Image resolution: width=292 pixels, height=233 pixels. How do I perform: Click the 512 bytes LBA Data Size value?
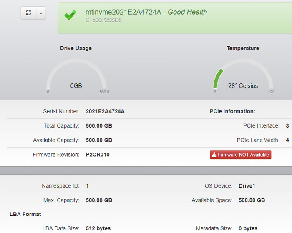pyautogui.click(x=98, y=228)
